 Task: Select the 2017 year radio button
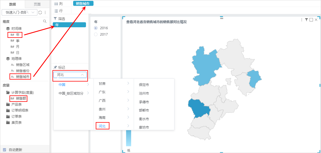(96, 34)
